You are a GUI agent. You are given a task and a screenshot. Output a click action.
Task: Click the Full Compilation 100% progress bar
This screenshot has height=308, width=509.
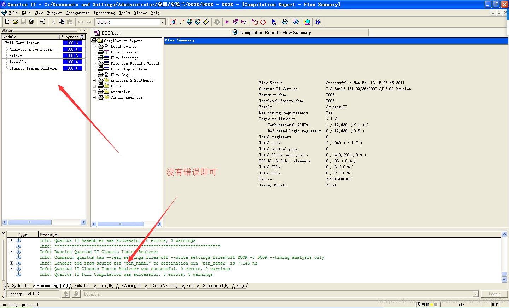coord(72,43)
